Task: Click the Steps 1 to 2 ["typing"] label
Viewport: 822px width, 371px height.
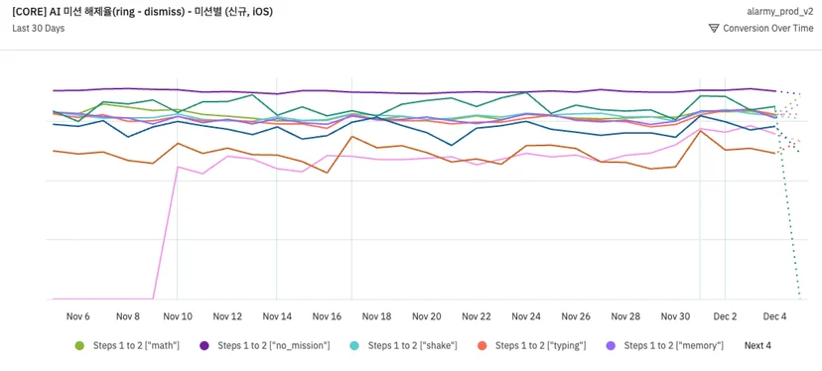Action: pyautogui.click(x=540, y=346)
